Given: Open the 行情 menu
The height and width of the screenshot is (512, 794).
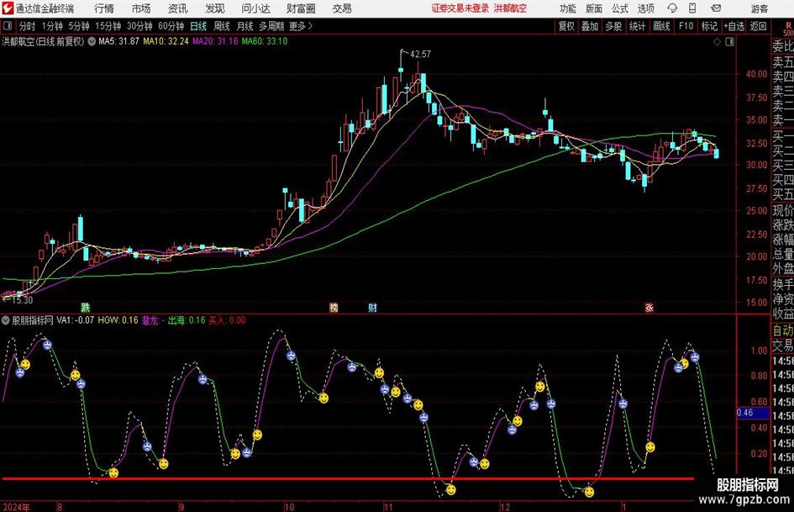Looking at the screenshot, I should point(104,8).
